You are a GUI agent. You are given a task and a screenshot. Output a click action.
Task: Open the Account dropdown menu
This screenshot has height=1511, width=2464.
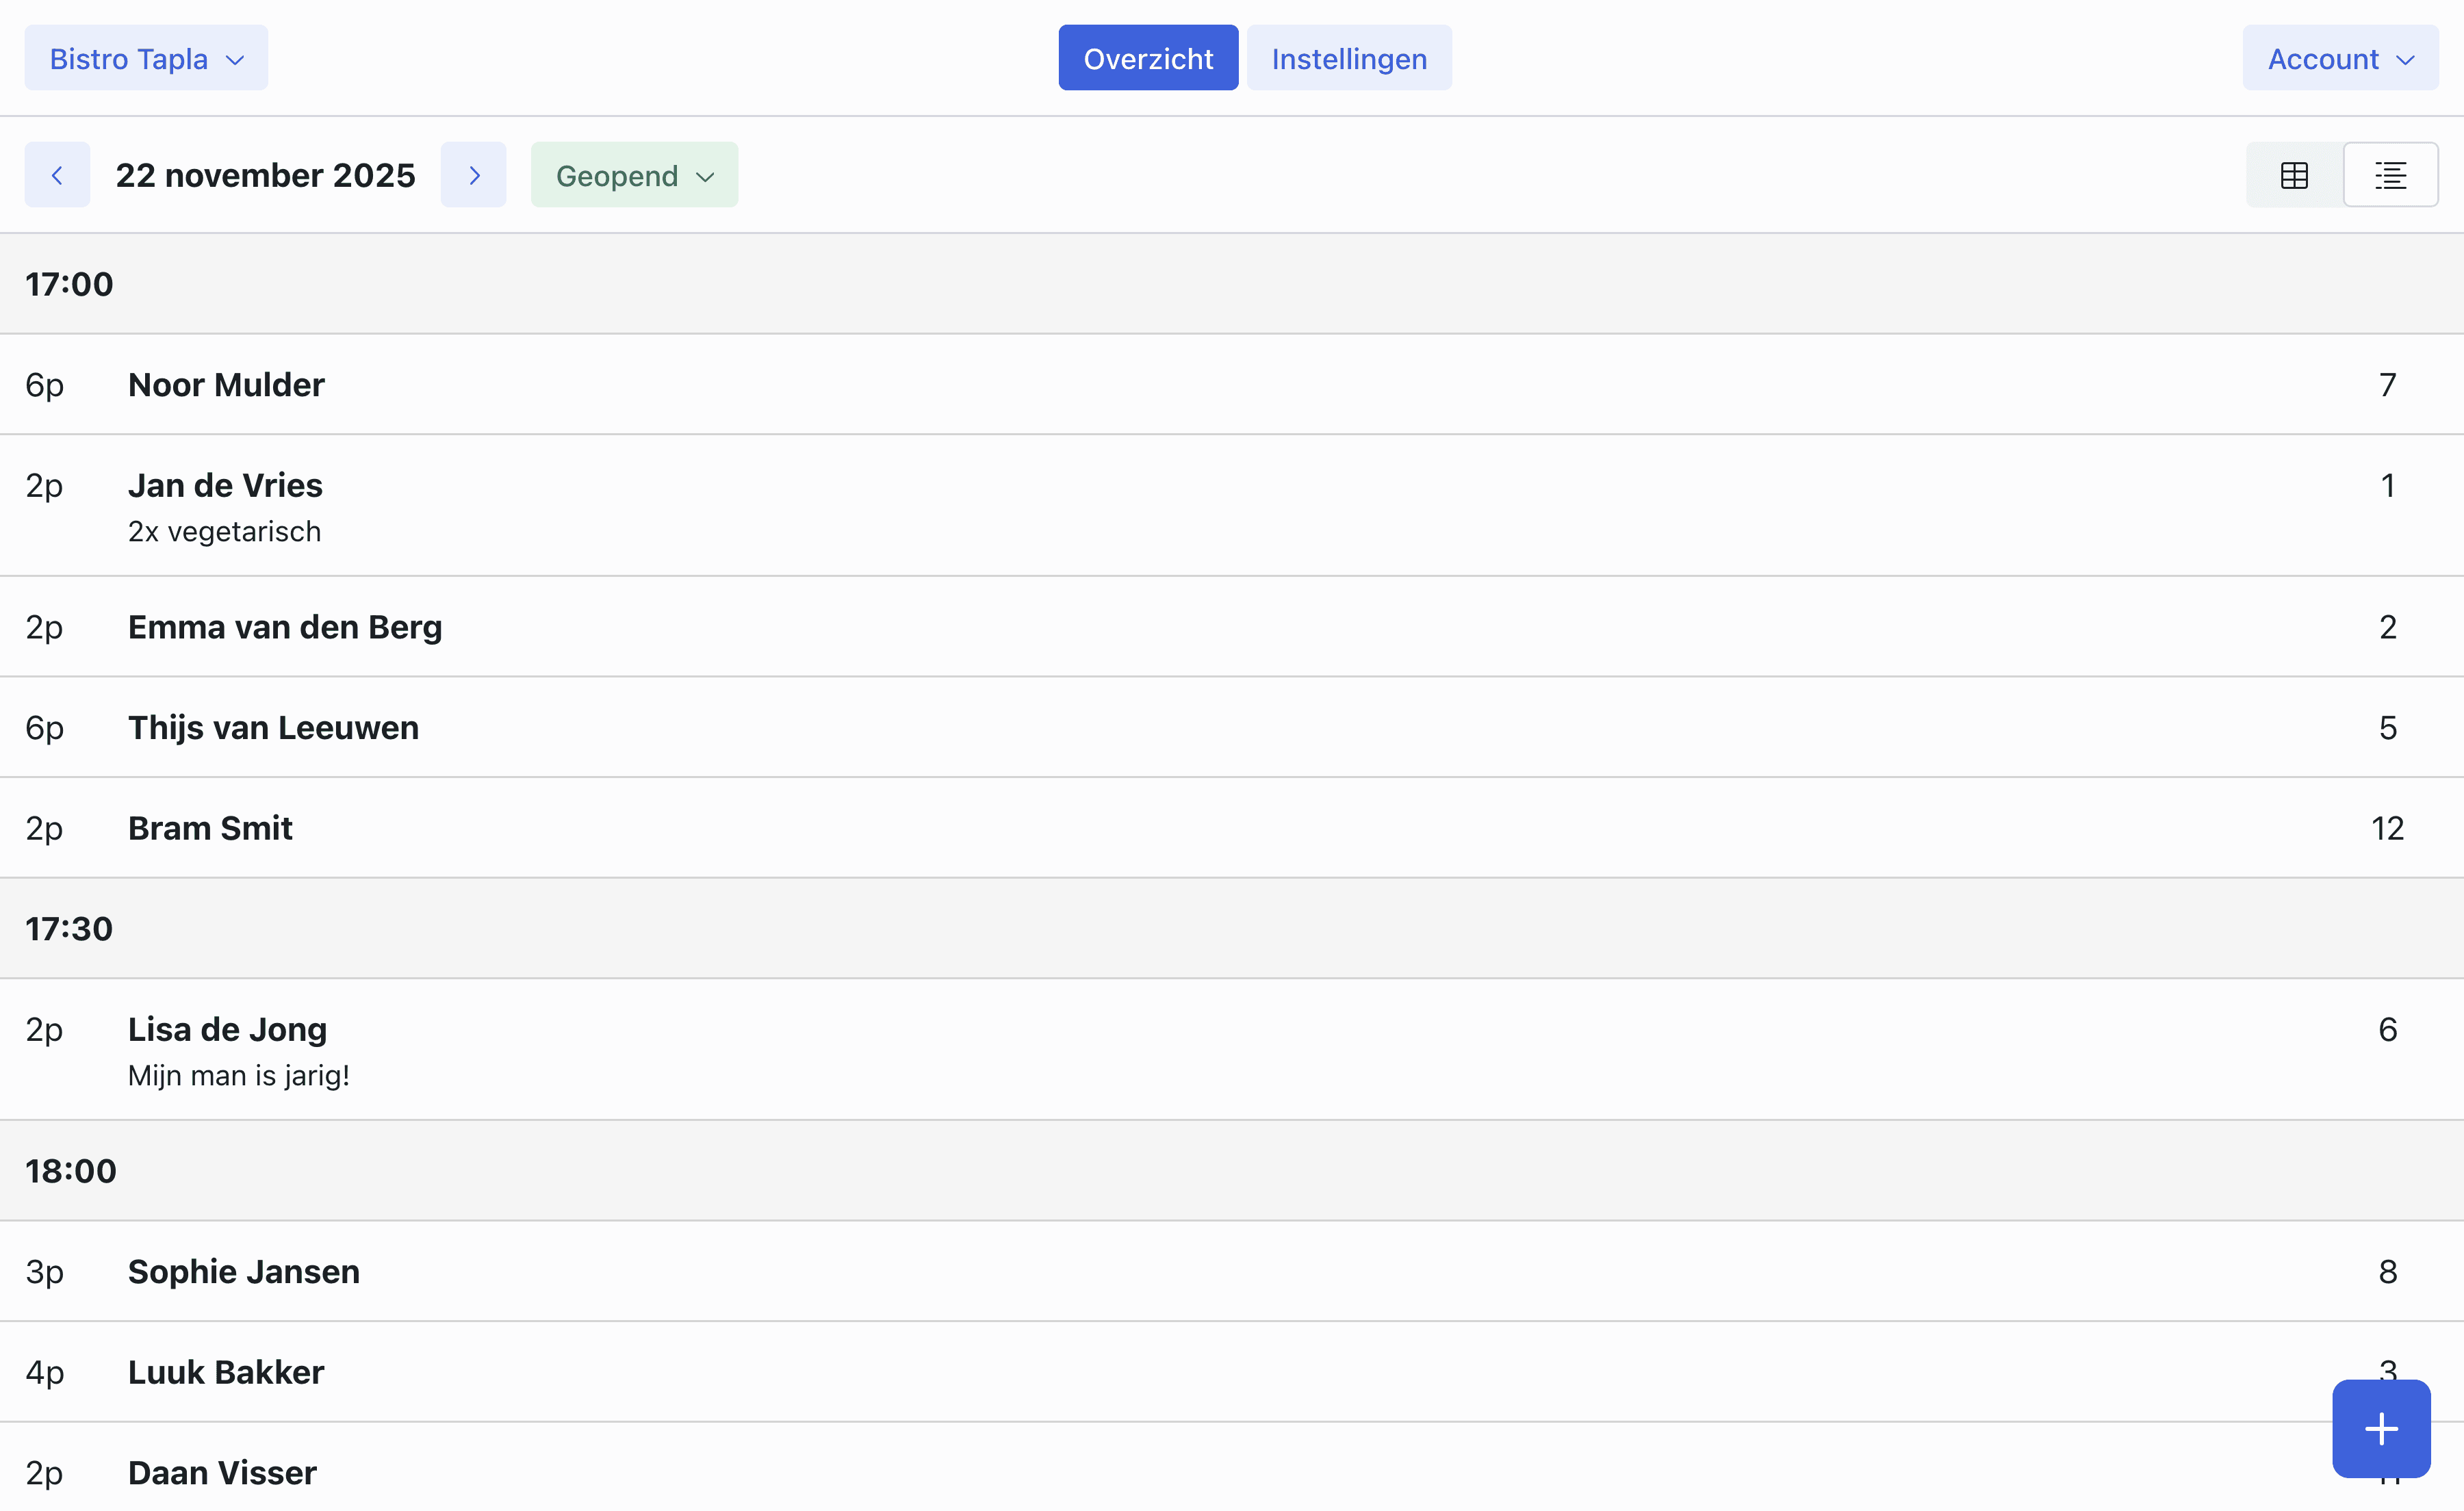(x=2340, y=59)
